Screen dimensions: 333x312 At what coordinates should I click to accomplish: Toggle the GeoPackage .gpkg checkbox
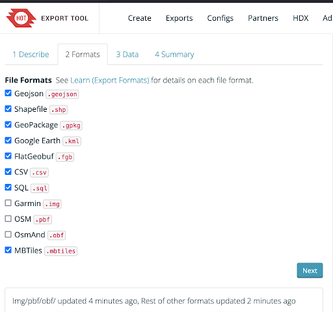pos(8,125)
